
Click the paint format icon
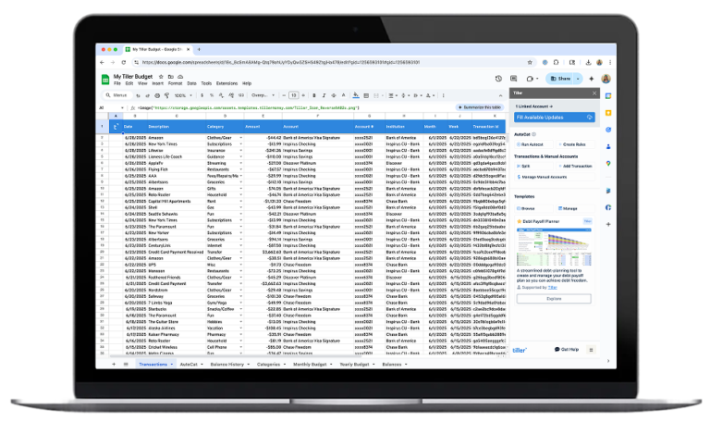pos(167,95)
